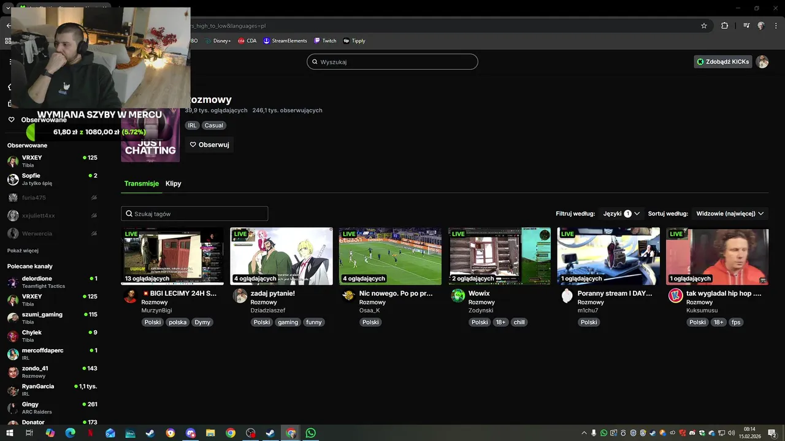Screen dimensions: 785x441
Task: Click the Dziadziaszef streamer avatar
Action: [x=240, y=296]
